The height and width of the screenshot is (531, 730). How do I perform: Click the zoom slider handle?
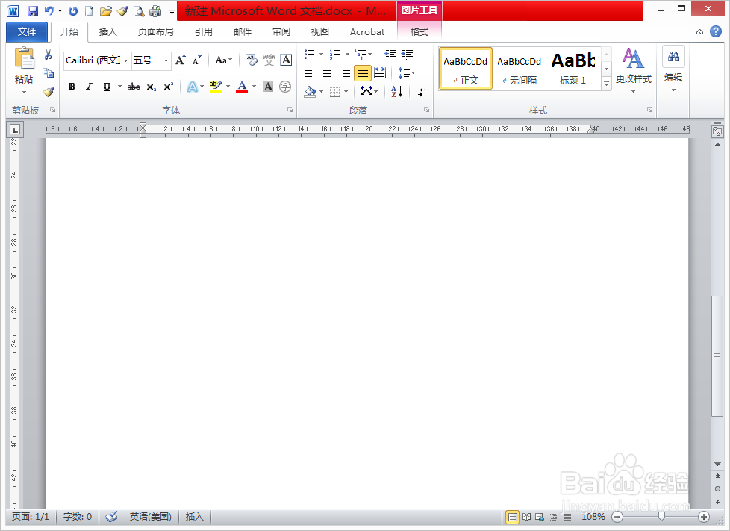pyautogui.click(x=661, y=517)
